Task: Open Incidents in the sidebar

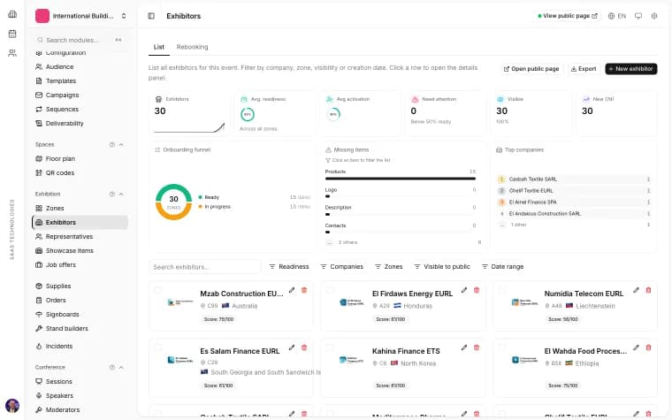Action: point(80,347)
